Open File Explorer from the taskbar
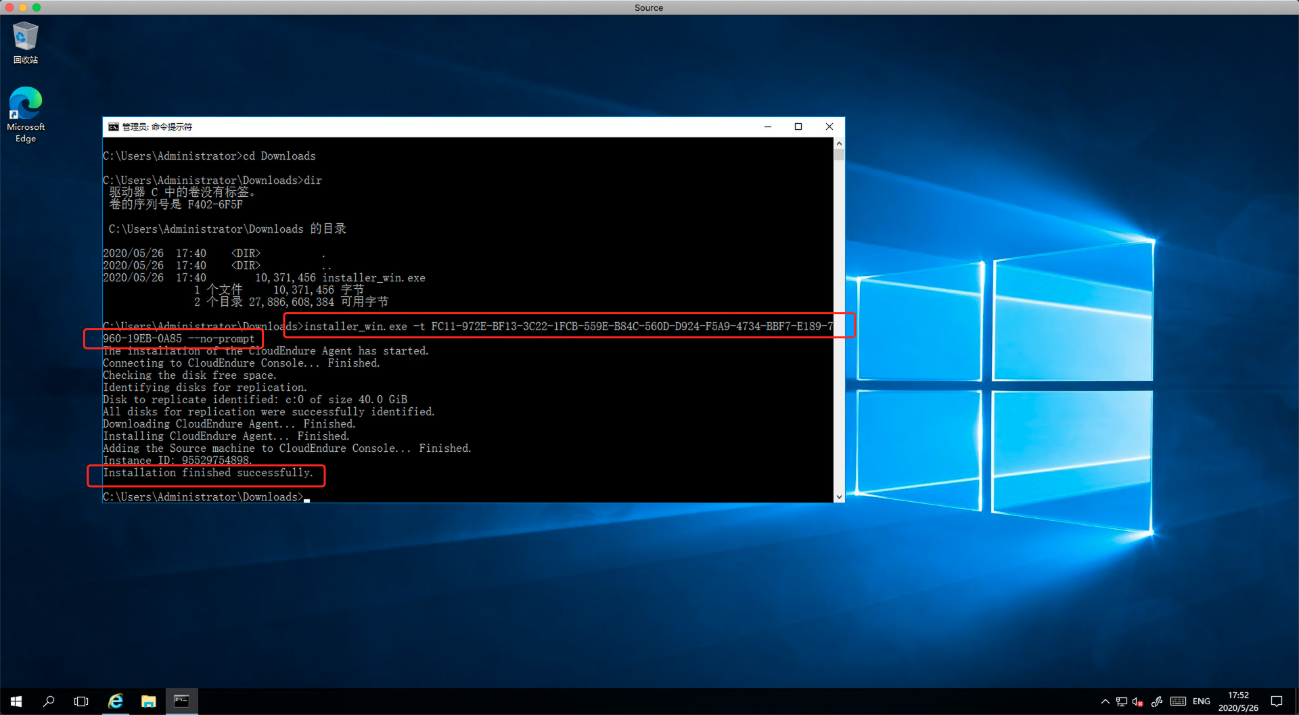This screenshot has height=715, width=1299. pos(148,701)
